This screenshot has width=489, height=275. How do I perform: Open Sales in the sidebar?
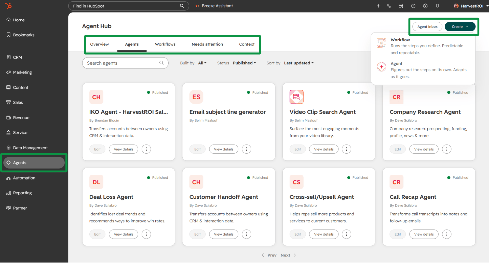(x=15, y=102)
